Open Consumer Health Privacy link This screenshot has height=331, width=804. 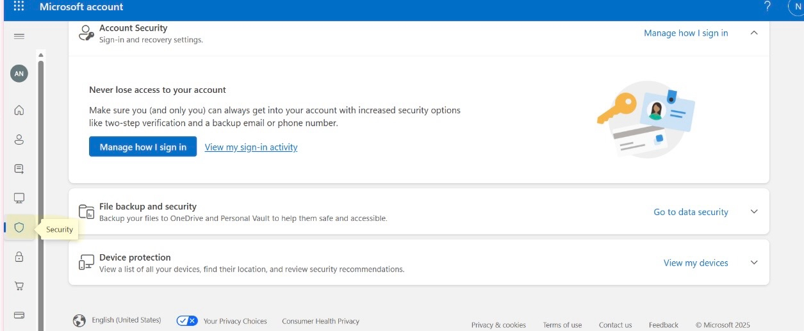(320, 321)
